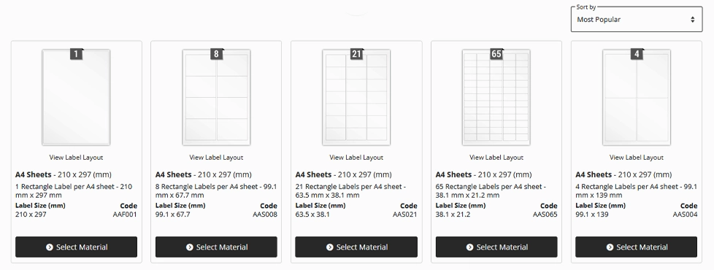
Task: Click arrow icon in AAS004 Select Material button
Action: coord(610,247)
